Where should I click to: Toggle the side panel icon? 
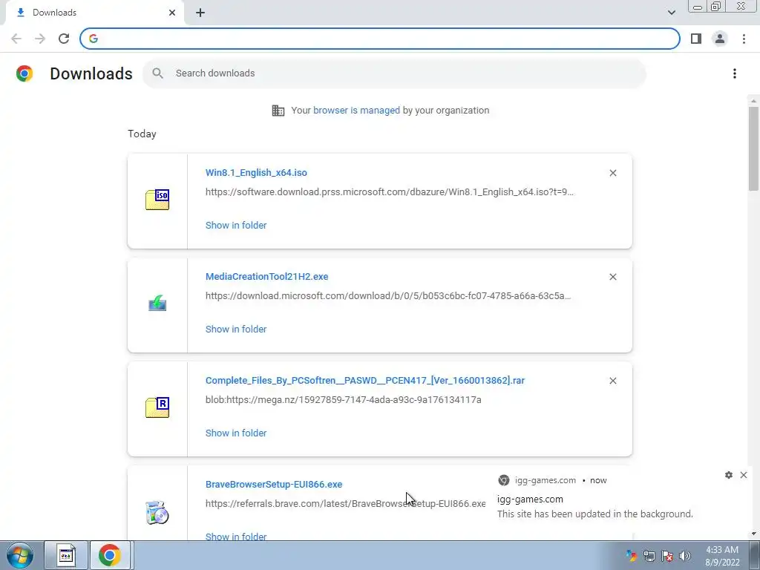696,39
